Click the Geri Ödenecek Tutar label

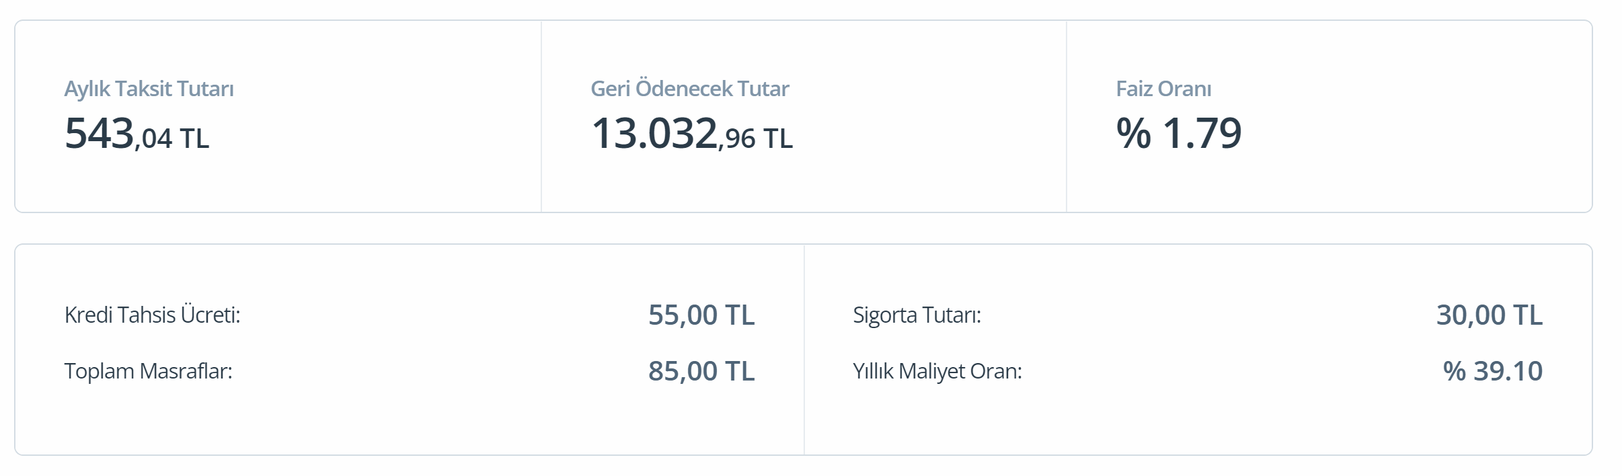click(689, 89)
